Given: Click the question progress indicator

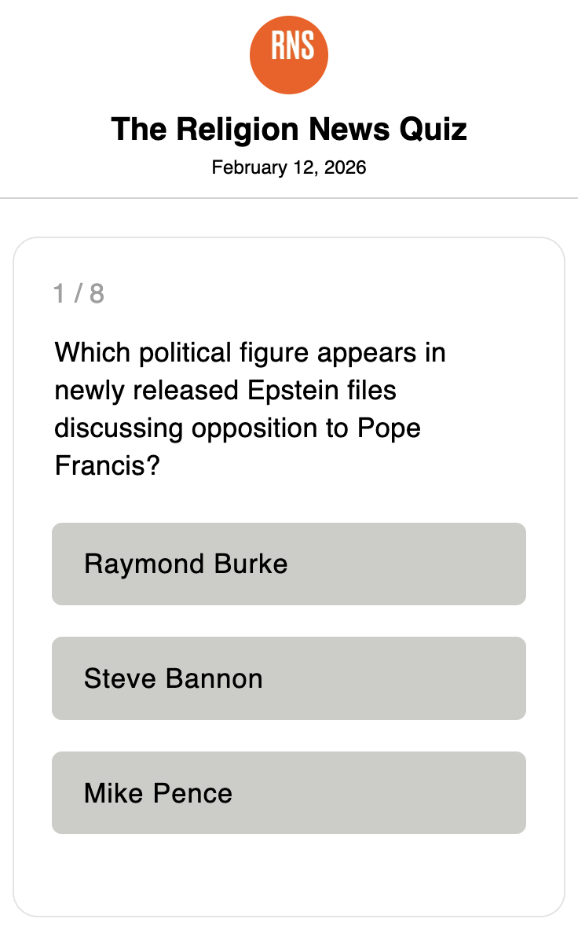Looking at the screenshot, I should click(x=79, y=293).
